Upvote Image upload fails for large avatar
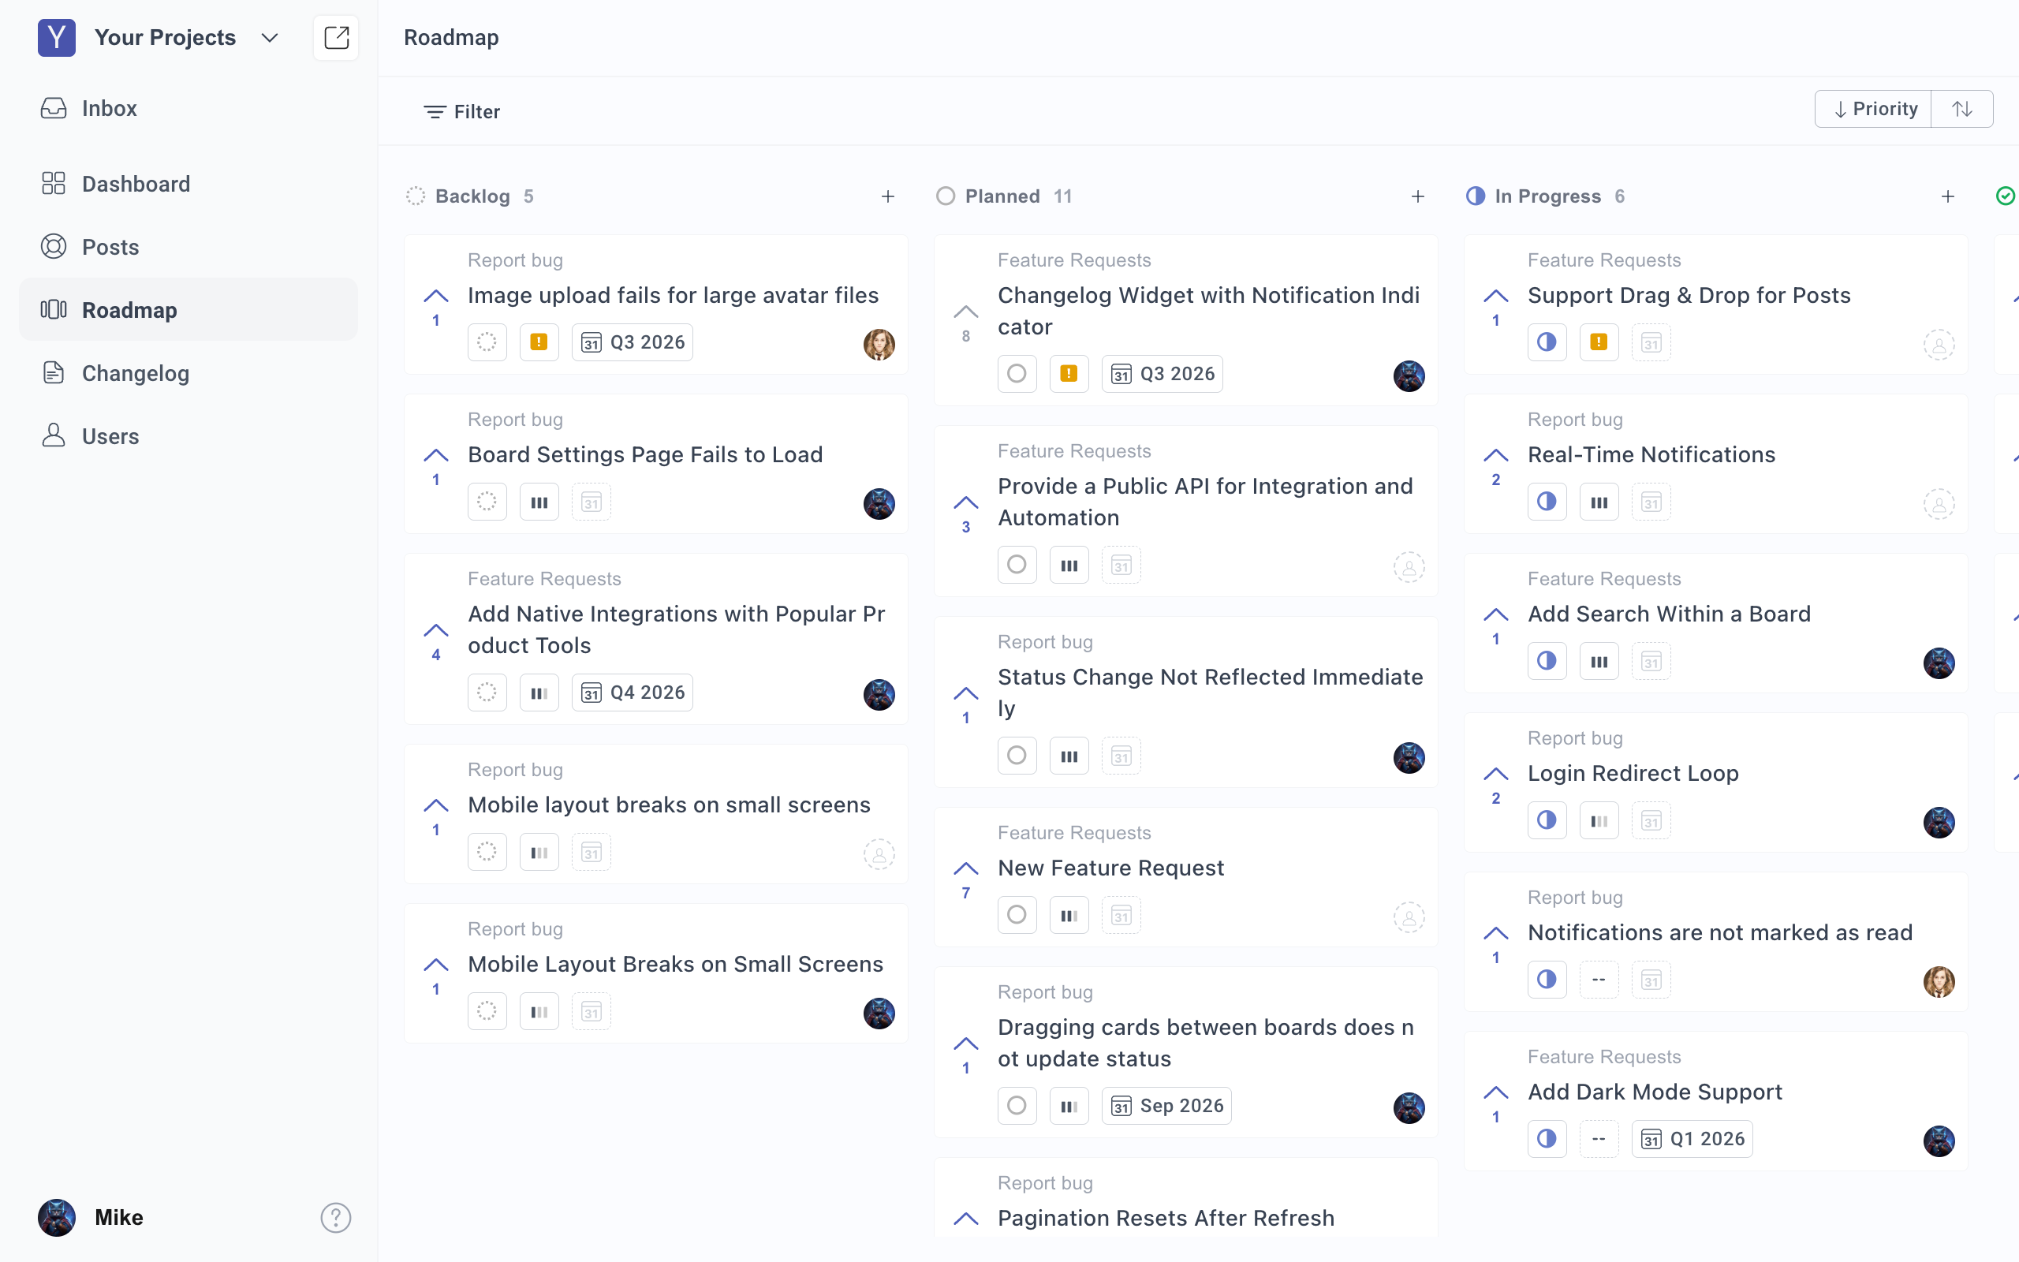Viewport: 2019px width, 1262px height. click(x=435, y=297)
